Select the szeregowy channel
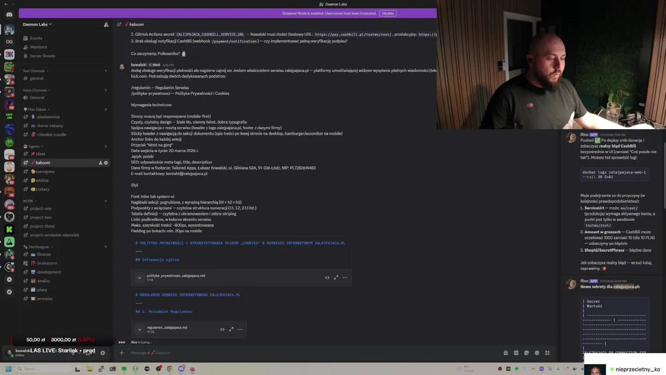 (65, 171)
